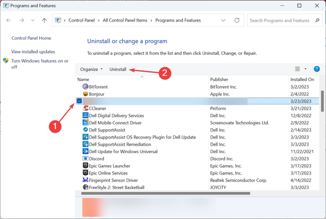The width and height of the screenshot is (326, 219).
Task: Open View installed updates link
Action: (33, 51)
